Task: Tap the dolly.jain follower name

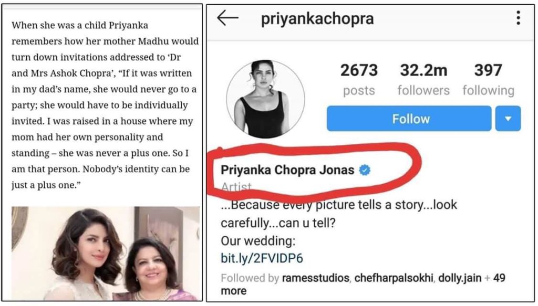Action: pos(460,278)
